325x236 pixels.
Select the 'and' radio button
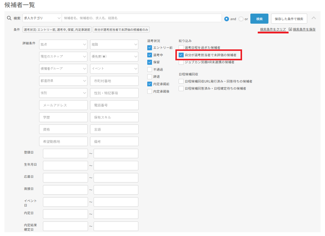[227, 19]
